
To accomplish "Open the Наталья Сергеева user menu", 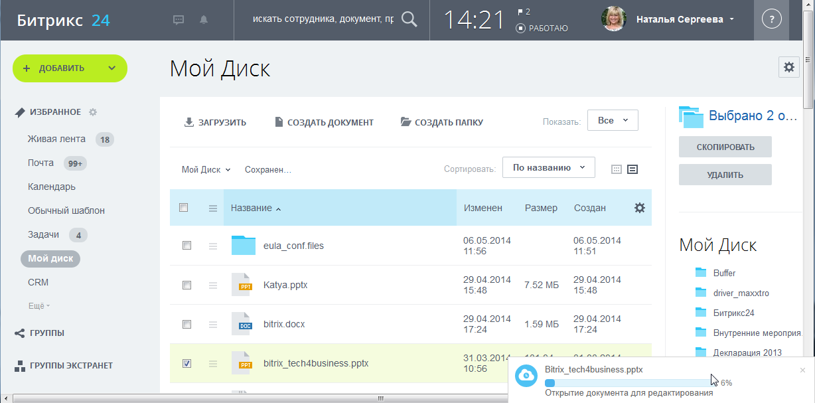I will pyautogui.click(x=686, y=19).
